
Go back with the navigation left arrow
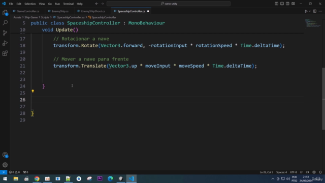tap(96, 4)
